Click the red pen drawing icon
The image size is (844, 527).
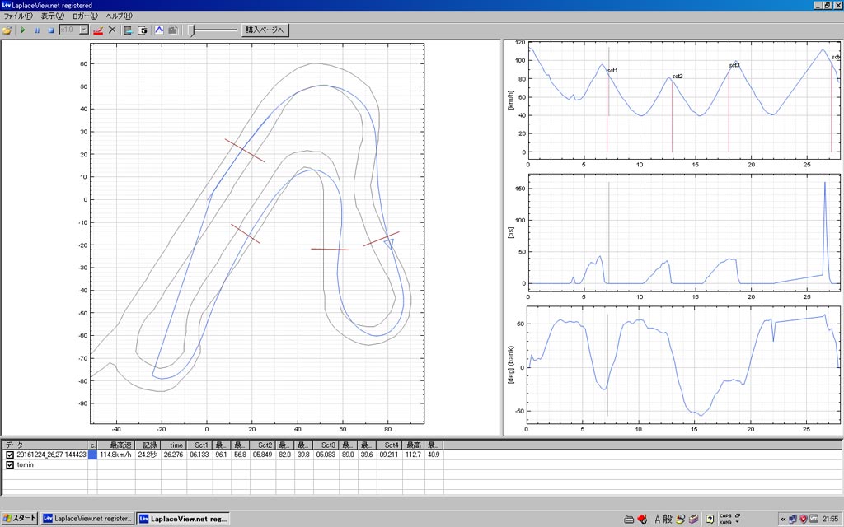click(97, 30)
